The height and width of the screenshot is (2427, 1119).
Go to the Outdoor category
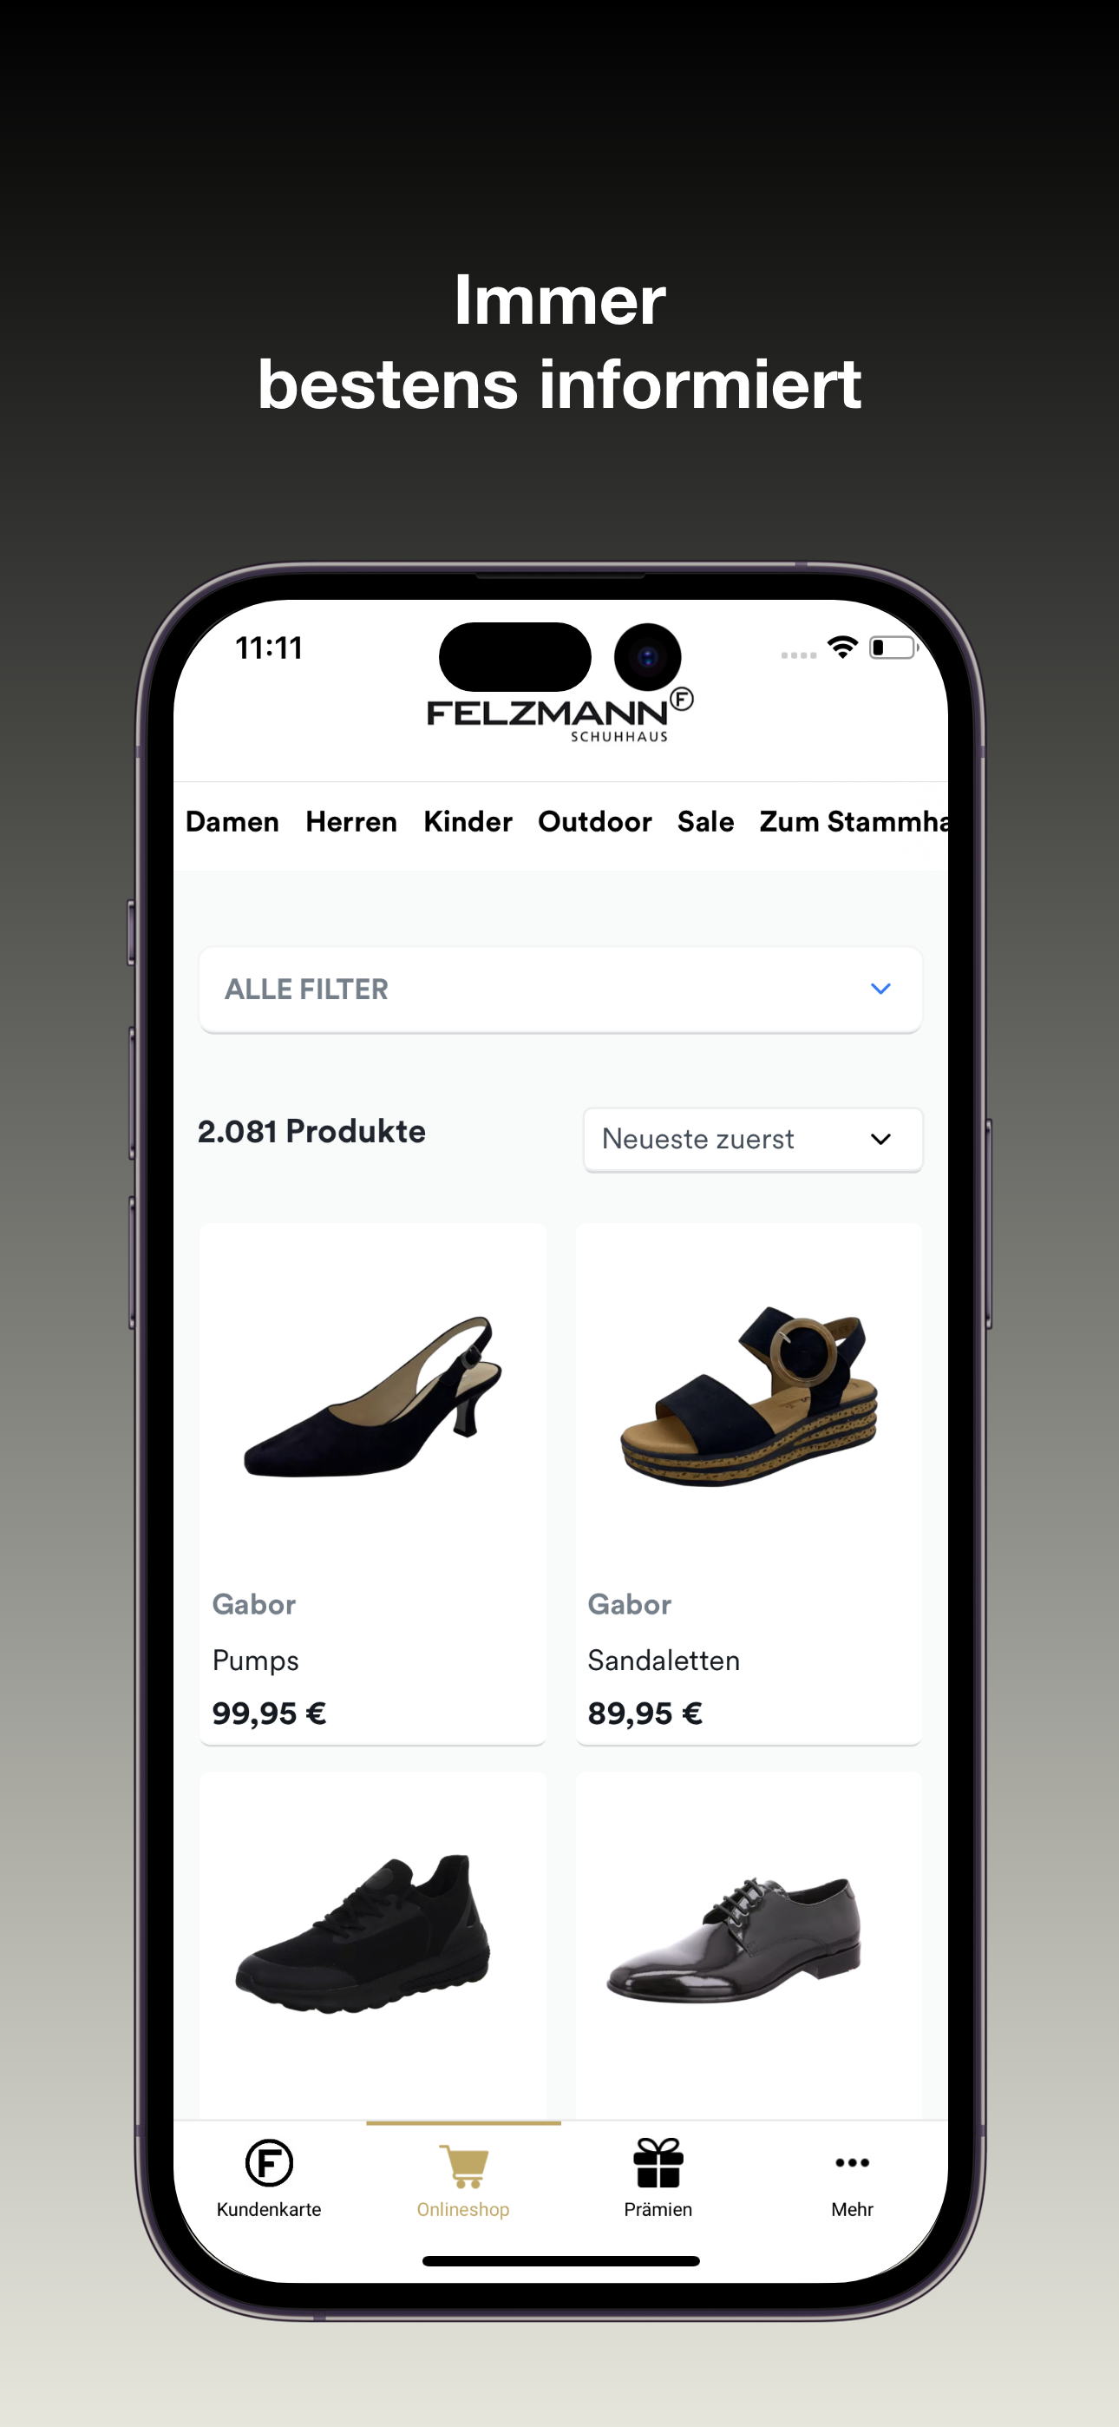(x=595, y=821)
